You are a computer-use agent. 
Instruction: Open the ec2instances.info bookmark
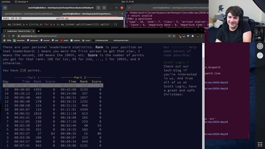pyautogui.click(x=100, y=41)
